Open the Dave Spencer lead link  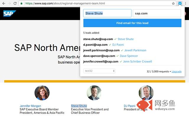[x=129, y=56]
